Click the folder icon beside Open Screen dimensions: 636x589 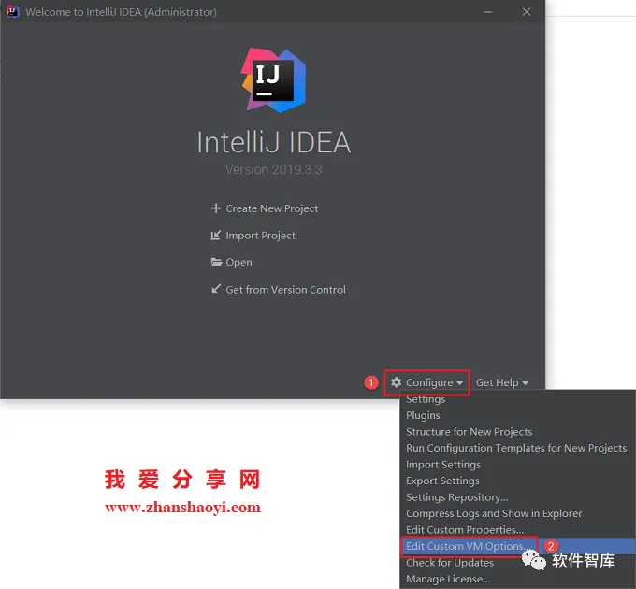(216, 262)
